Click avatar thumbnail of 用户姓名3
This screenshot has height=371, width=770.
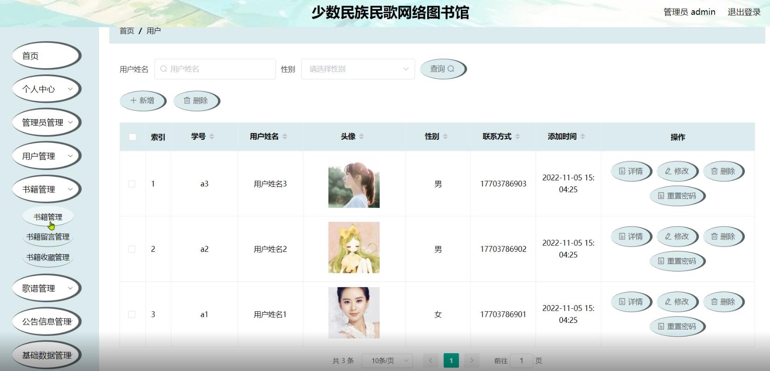(354, 182)
